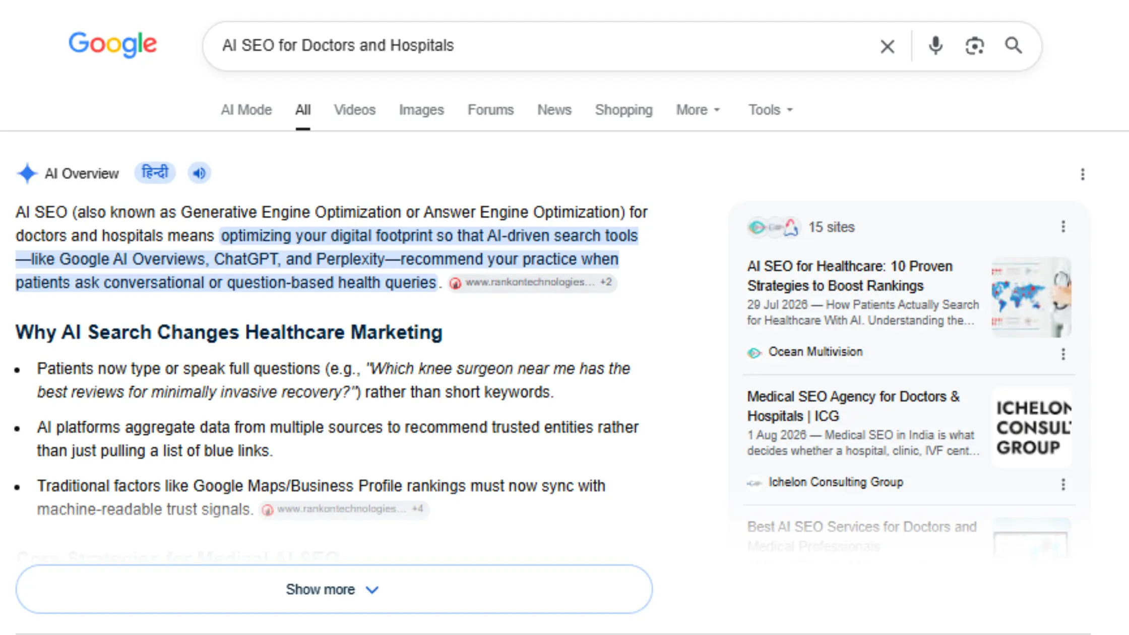The width and height of the screenshot is (1129, 635).
Task: Click the Ocean Multivision source name
Action: tap(816, 352)
